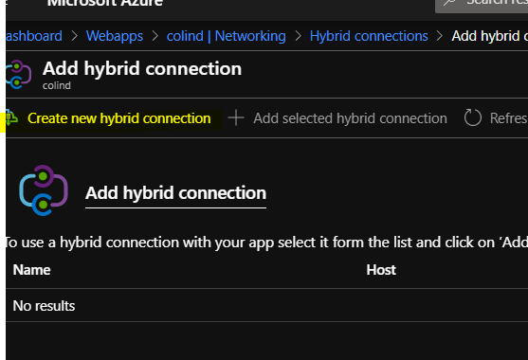Screen dimensions: 528x360
Task: Open the Dashboard breadcrumb link
Action: (x=34, y=36)
